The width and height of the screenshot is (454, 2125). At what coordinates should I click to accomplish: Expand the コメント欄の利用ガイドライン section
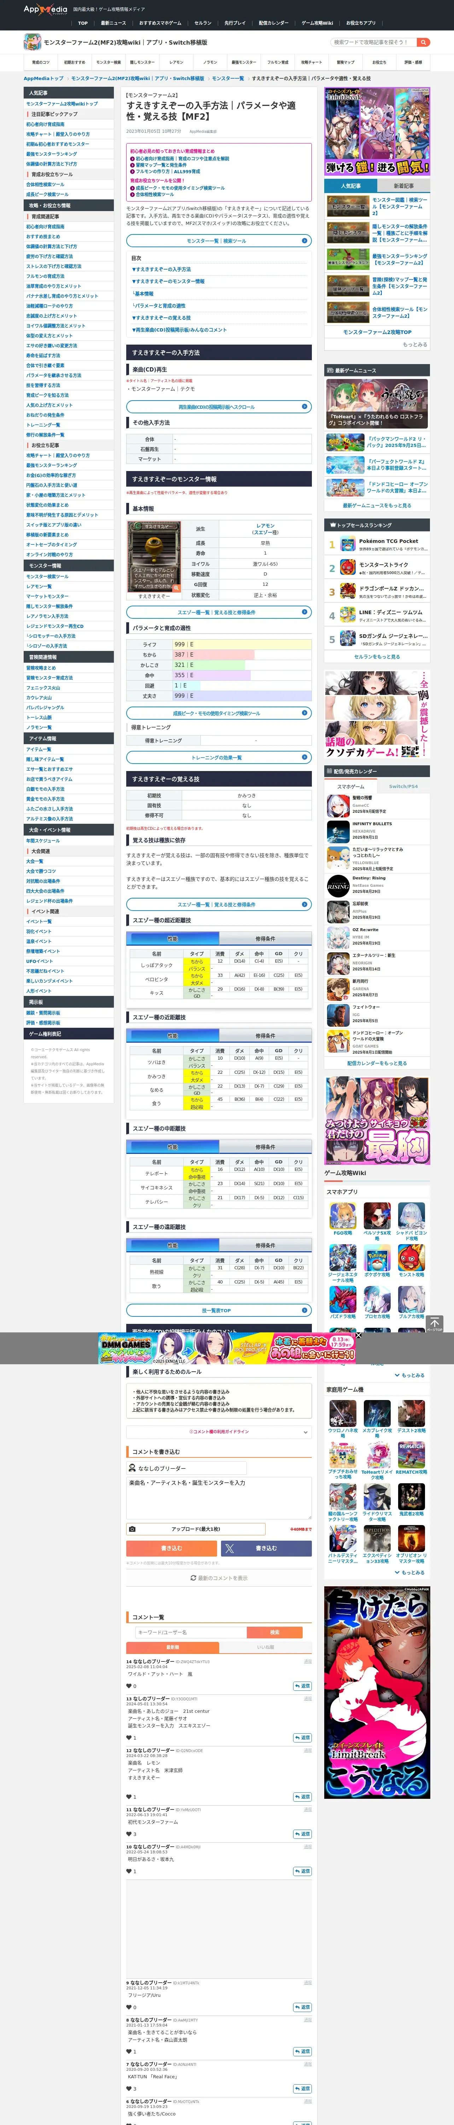(219, 1431)
